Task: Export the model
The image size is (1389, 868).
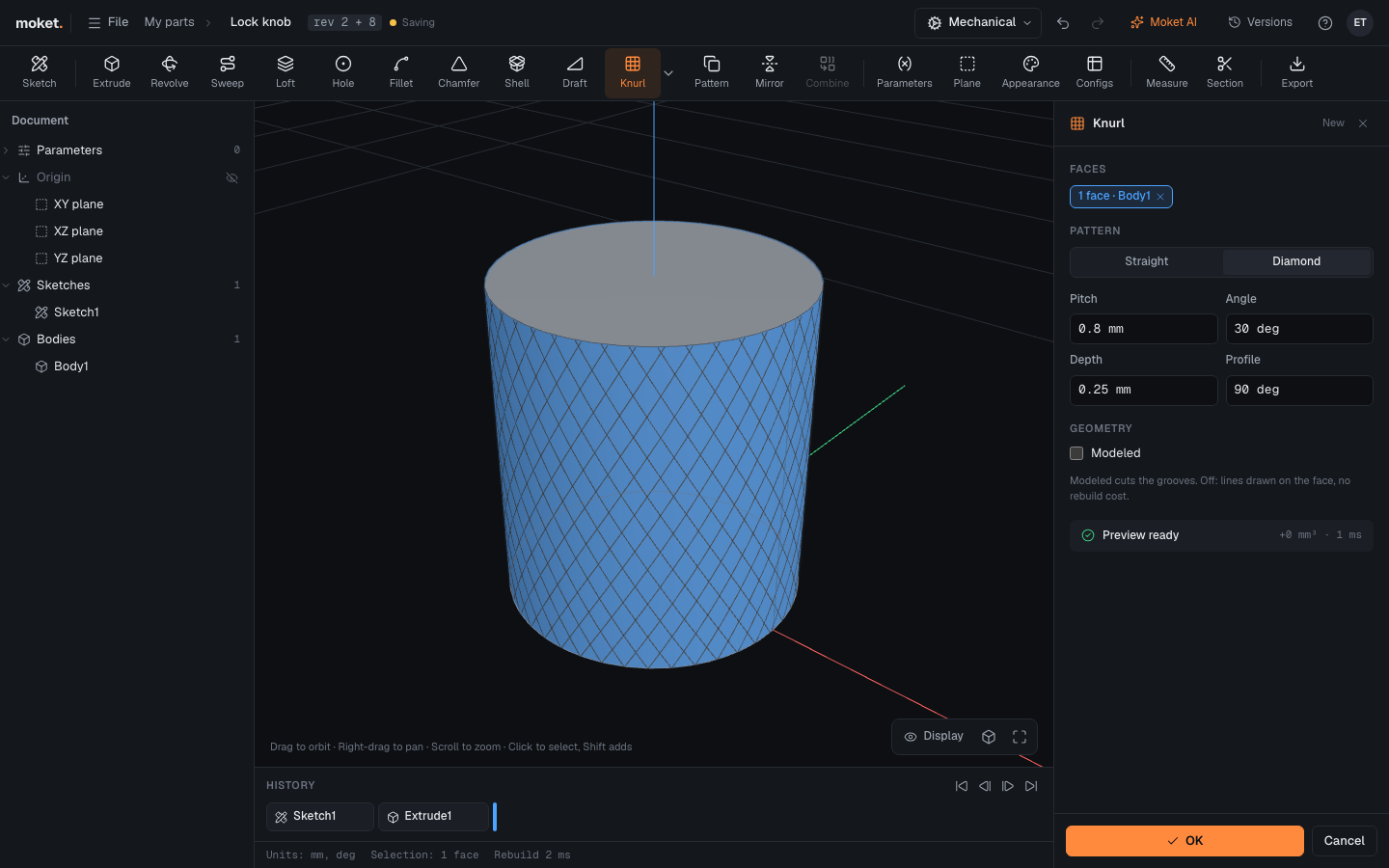Action: click(x=1297, y=72)
